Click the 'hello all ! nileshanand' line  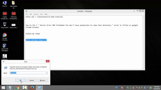tap(44, 17)
